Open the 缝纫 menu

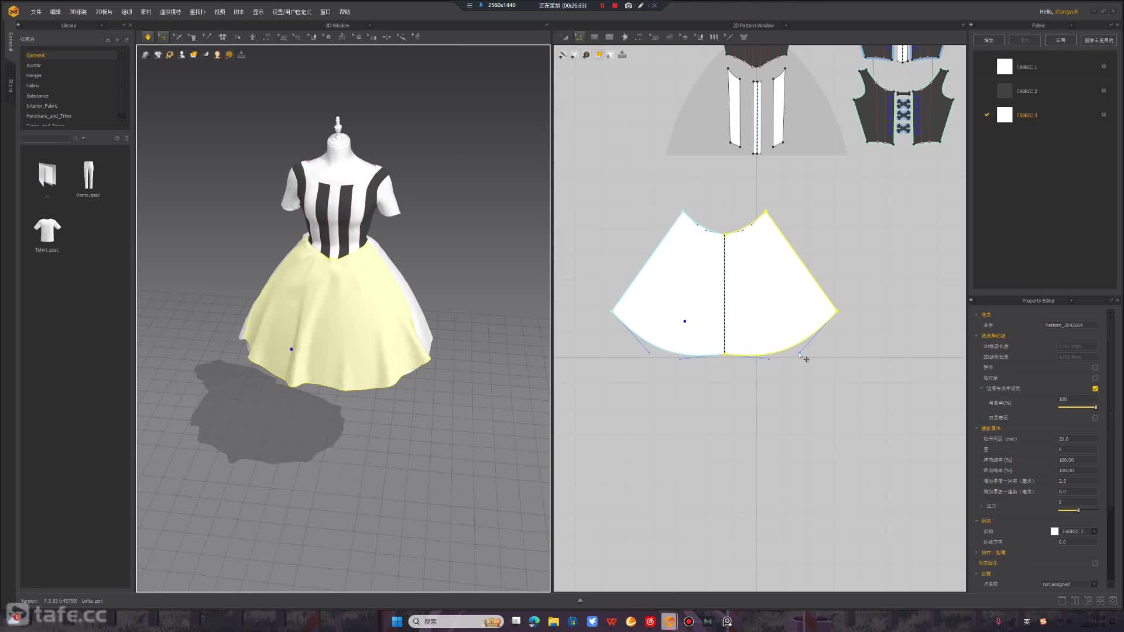point(126,12)
